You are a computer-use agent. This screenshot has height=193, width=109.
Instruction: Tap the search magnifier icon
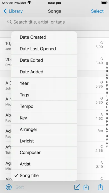pos(9,22)
